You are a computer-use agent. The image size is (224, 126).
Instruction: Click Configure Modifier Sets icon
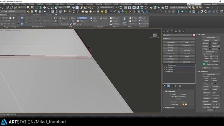(x=180, y=86)
